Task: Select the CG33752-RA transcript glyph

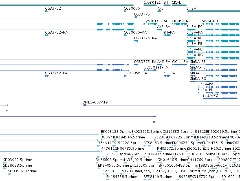Action: pyautogui.click(x=47, y=35)
